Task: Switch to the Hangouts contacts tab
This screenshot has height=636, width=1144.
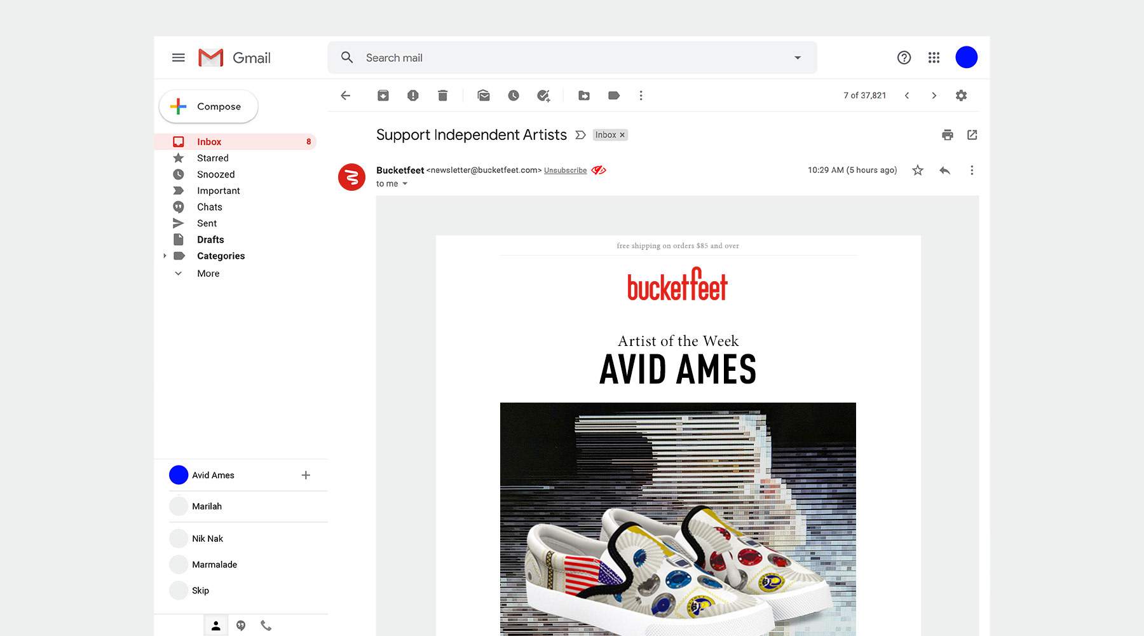Action: [216, 626]
